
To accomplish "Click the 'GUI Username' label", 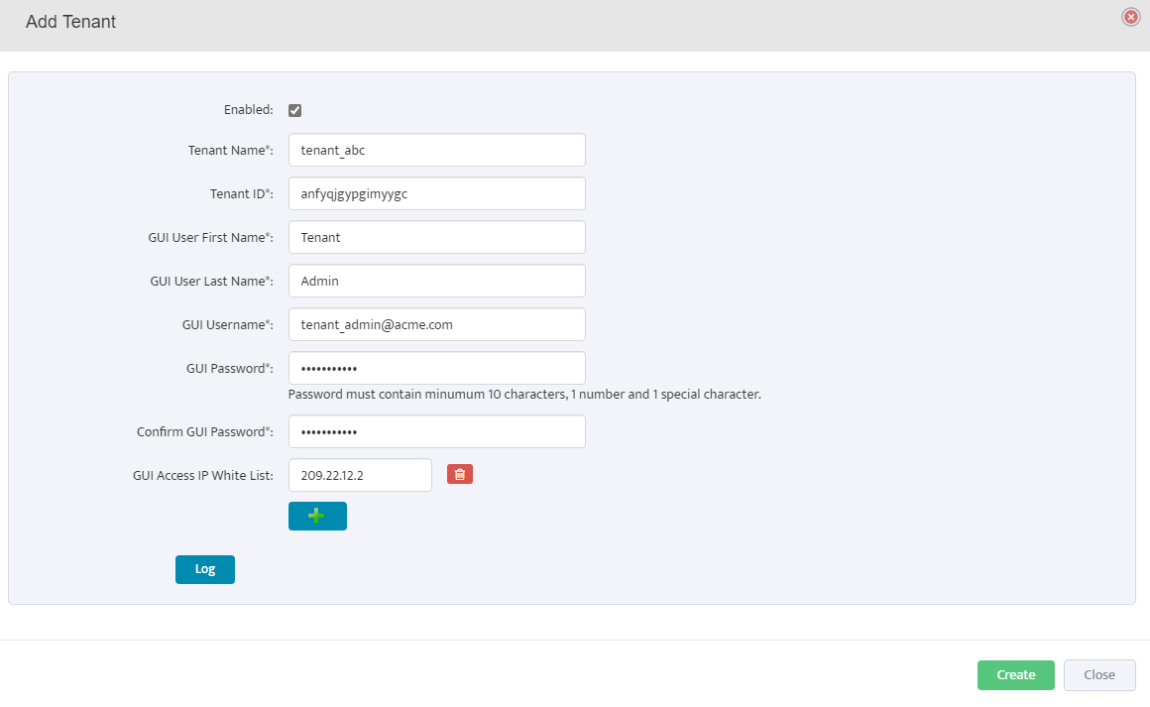I will pos(227,324).
